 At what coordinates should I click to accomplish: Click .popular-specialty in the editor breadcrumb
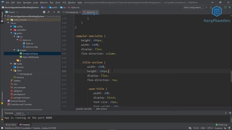pos(84,109)
